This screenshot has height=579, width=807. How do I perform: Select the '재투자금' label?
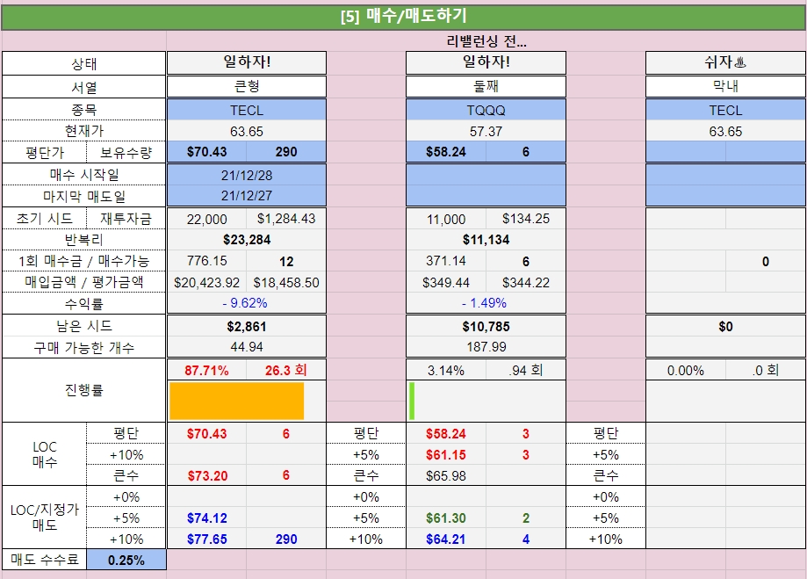(126, 219)
